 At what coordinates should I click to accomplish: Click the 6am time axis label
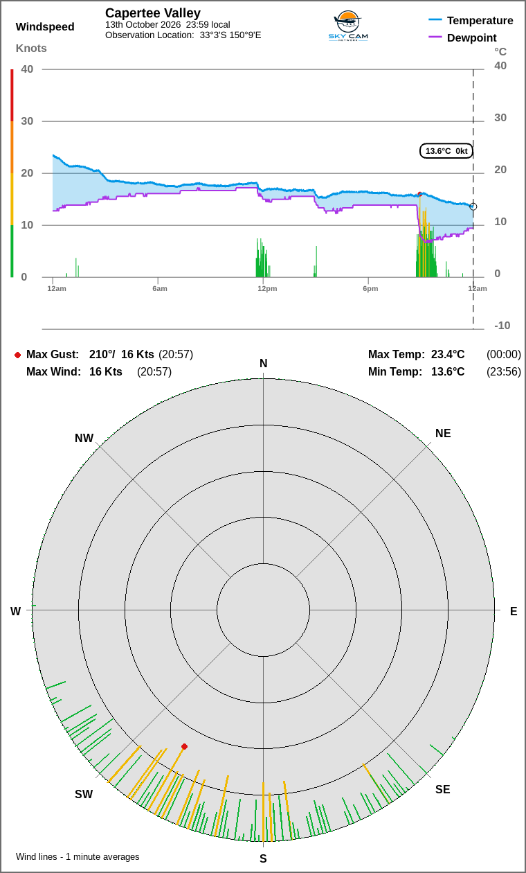click(x=160, y=288)
